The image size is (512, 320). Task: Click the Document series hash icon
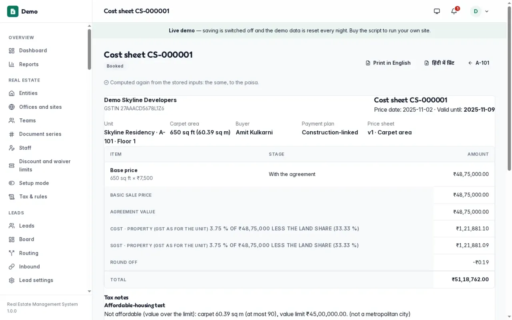pos(12,134)
